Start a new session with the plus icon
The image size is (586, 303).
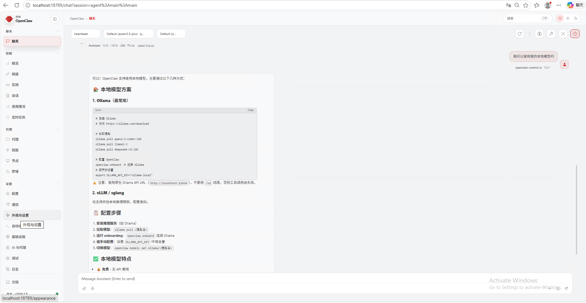pos(550,288)
